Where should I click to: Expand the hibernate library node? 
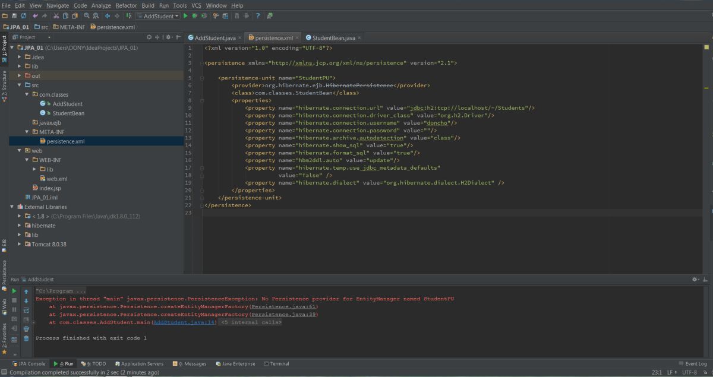click(20, 226)
